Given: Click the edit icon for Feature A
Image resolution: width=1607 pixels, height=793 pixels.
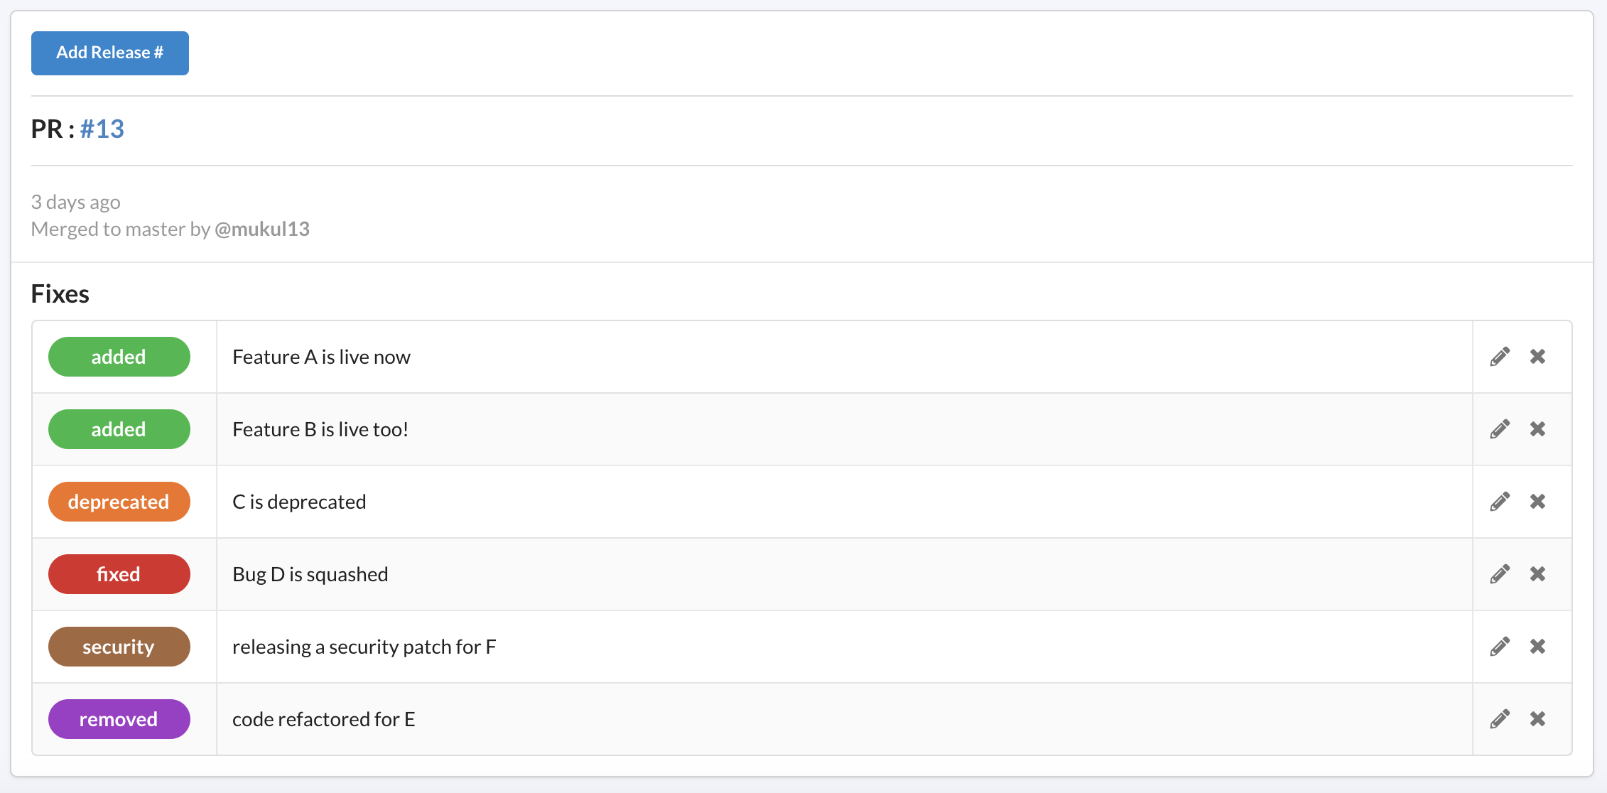Looking at the screenshot, I should coord(1500,357).
